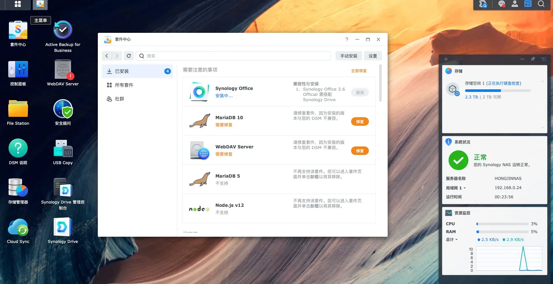The width and height of the screenshot is (553, 284).
Task: Repair the WebDAV Server package
Action: pos(360,151)
